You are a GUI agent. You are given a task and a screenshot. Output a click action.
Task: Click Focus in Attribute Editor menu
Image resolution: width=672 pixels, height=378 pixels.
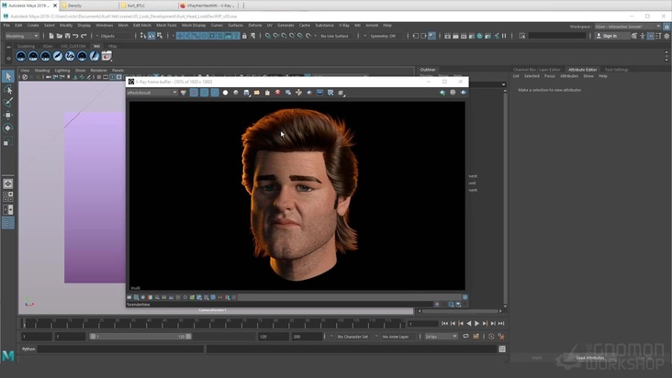(x=549, y=76)
